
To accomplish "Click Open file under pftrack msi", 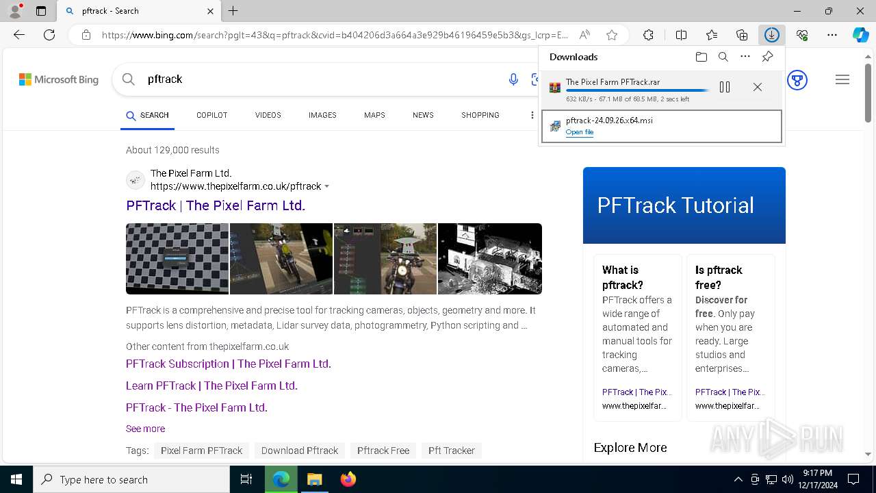I will [580, 132].
